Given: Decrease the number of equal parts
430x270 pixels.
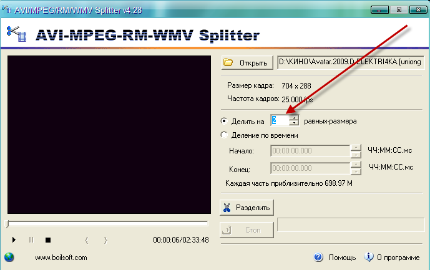Looking at the screenshot, I should point(293,123).
